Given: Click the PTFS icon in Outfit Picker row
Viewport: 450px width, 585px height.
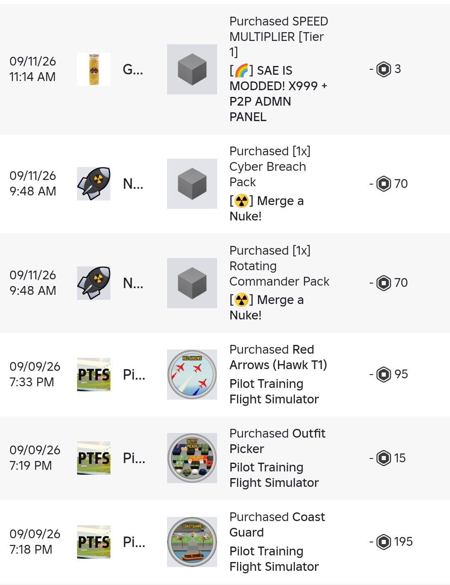Looking at the screenshot, I should pyautogui.click(x=94, y=458).
